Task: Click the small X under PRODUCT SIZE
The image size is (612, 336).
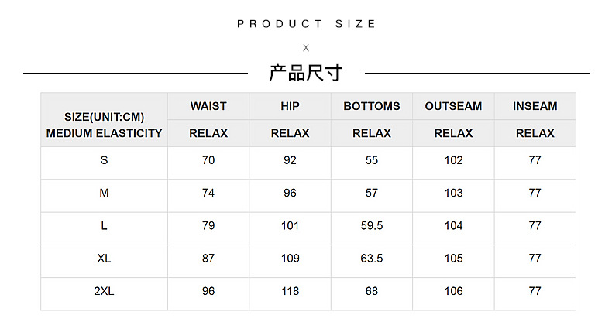Action: click(x=306, y=48)
